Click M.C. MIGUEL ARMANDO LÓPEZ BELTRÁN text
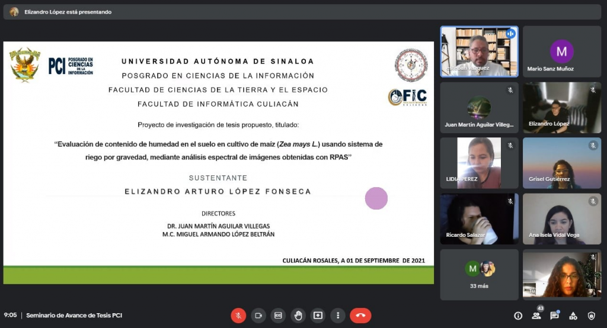 [218, 234]
